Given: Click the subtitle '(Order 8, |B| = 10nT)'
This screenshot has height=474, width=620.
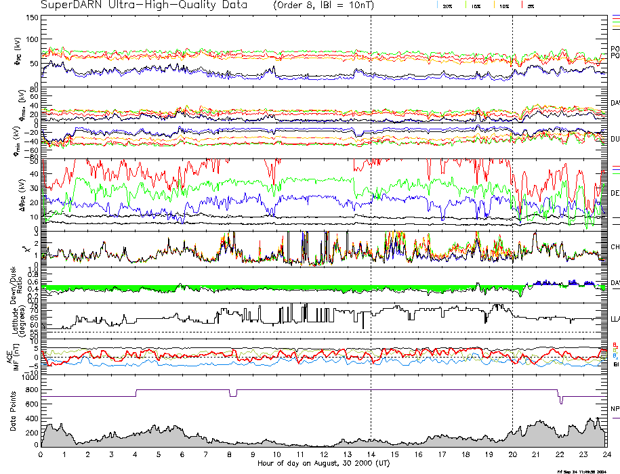Looking at the screenshot, I should pos(323,5).
